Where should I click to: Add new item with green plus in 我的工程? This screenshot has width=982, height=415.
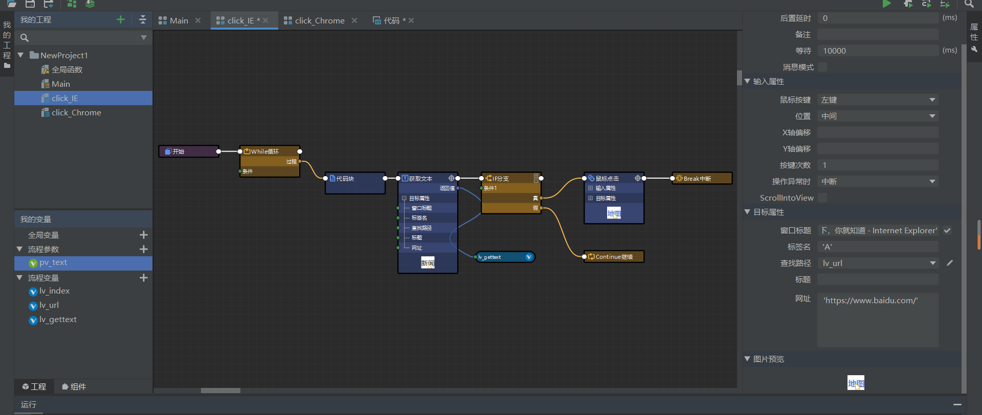tap(121, 19)
